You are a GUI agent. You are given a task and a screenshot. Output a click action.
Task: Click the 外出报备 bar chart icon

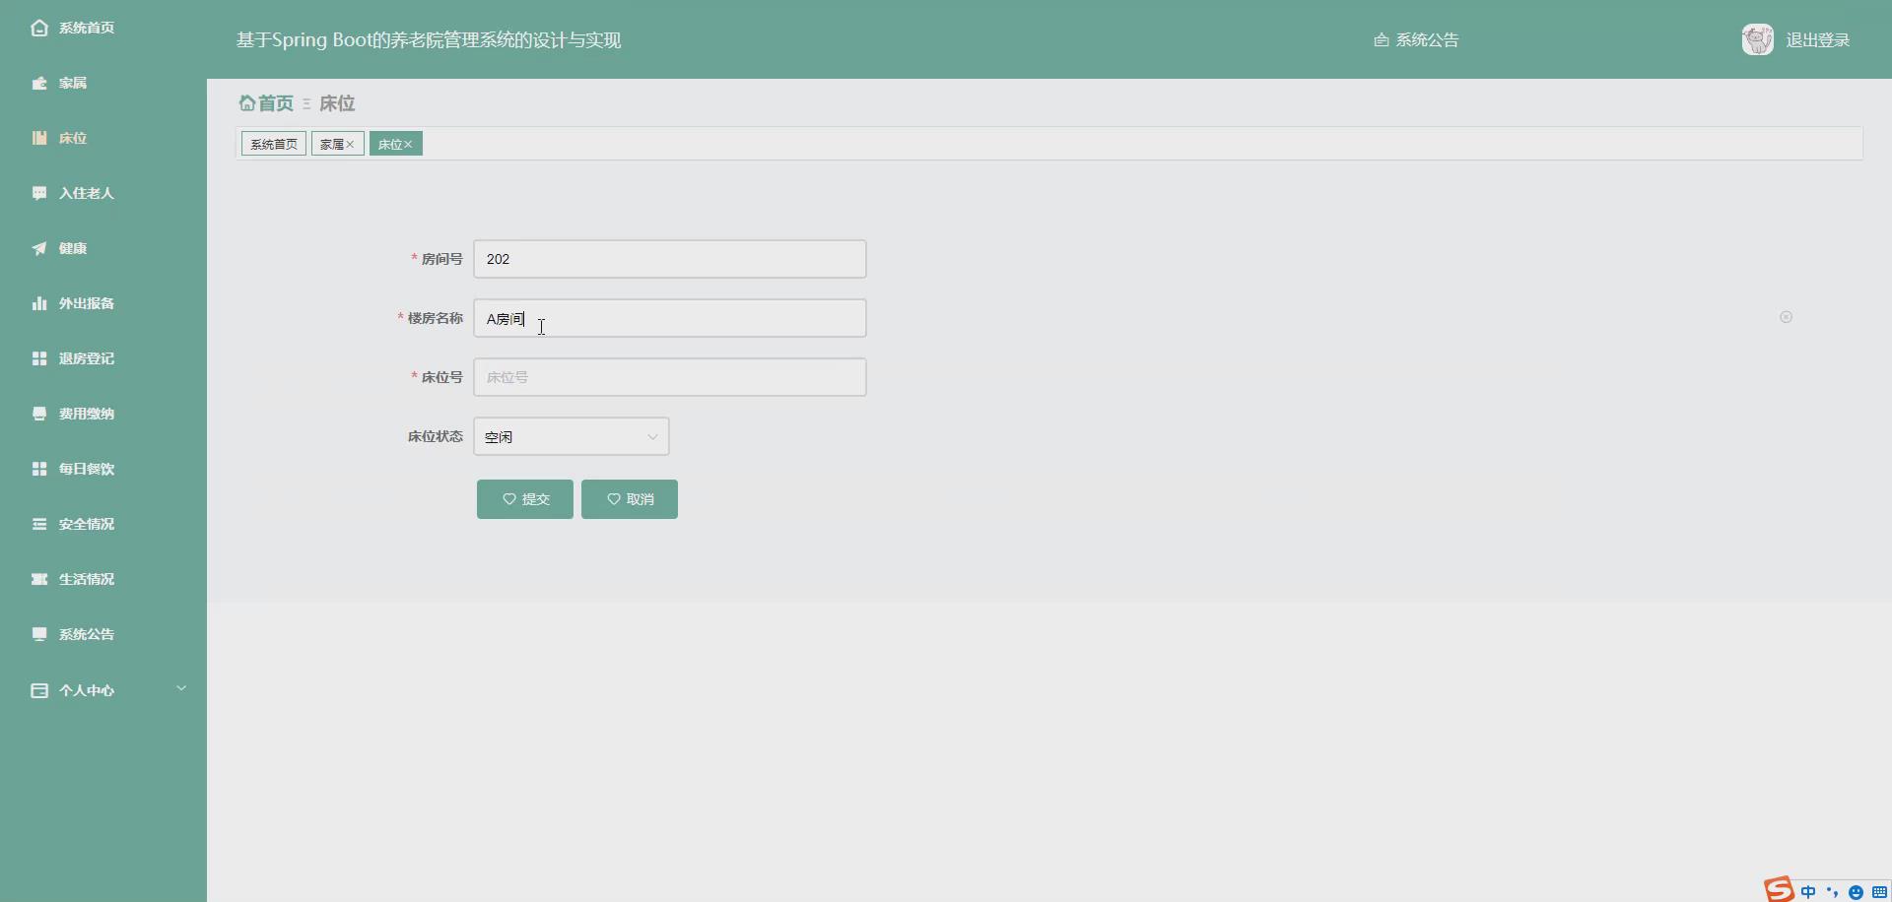tap(39, 303)
